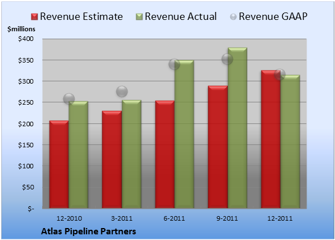335x240 pixels.
Task: Click the '3-2011' x-axis label
Action: point(122,218)
